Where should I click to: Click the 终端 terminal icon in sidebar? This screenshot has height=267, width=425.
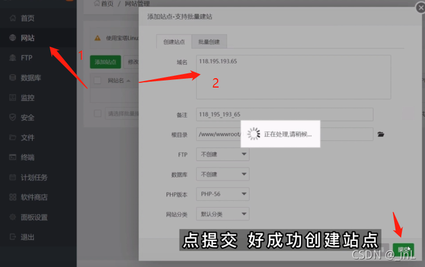12,157
